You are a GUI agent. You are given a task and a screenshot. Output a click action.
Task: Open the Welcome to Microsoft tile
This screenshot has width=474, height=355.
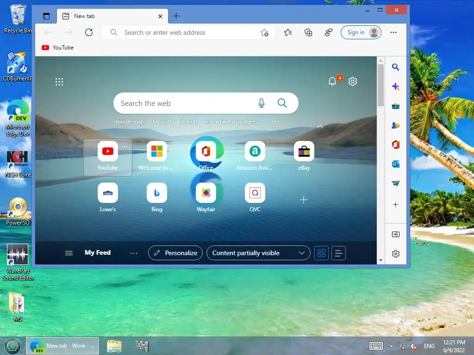(156, 156)
